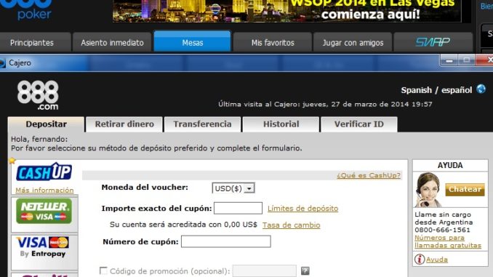The image size is (493, 277).
Task: Open the Tasa de cambio link
Action: (x=291, y=225)
